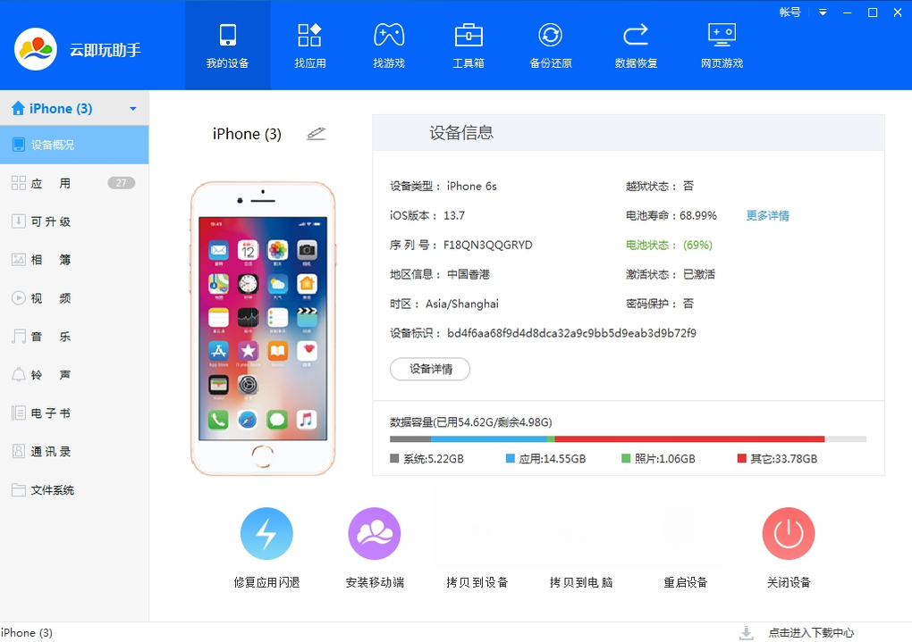Click the 电池状态 (69%) text
Screen dimensions: 912x642
coord(669,245)
